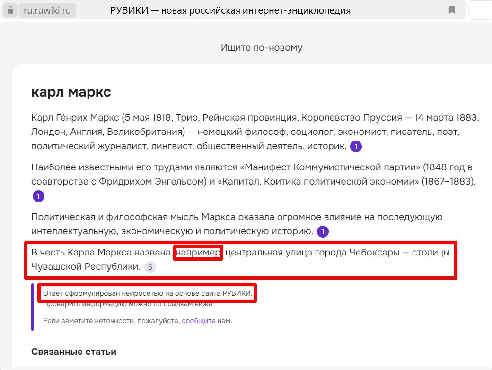Bookmark the page with the bookmark icon
This screenshot has width=492, height=370.
coord(451,10)
